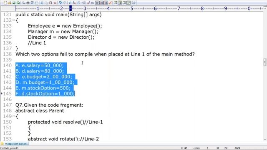Click the New file toolbar icon
The width and height of the screenshot is (267, 150).
tap(5, 3)
